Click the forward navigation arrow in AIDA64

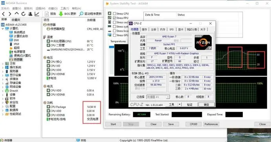(x=10, y=14)
